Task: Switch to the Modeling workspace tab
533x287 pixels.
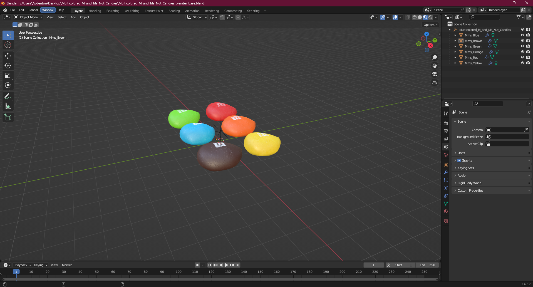Action: [x=95, y=11]
